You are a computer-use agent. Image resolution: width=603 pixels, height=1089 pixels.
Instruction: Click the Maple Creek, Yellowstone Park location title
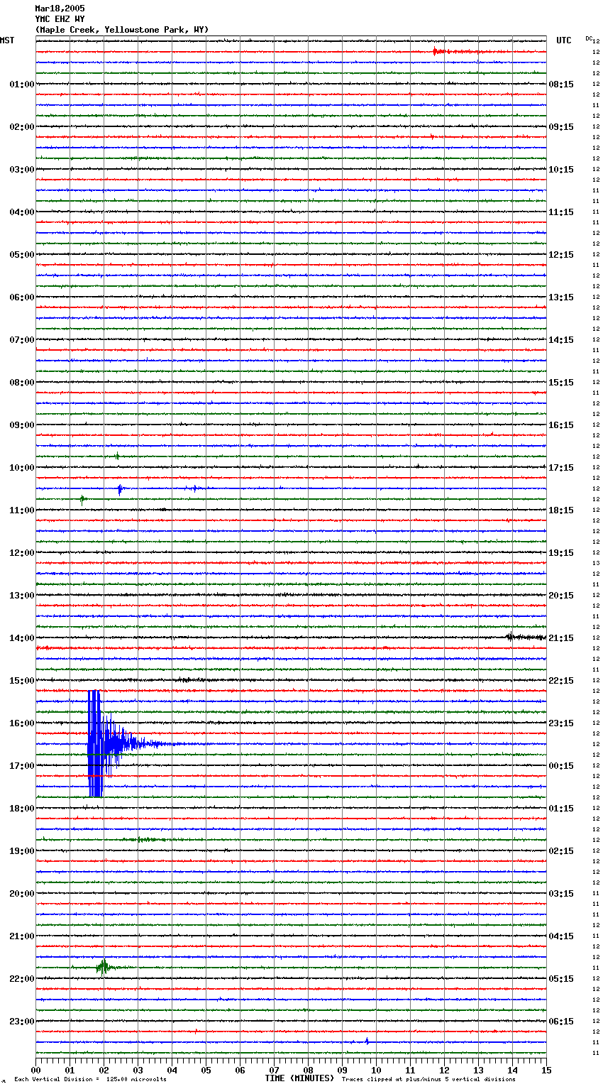coord(122,30)
